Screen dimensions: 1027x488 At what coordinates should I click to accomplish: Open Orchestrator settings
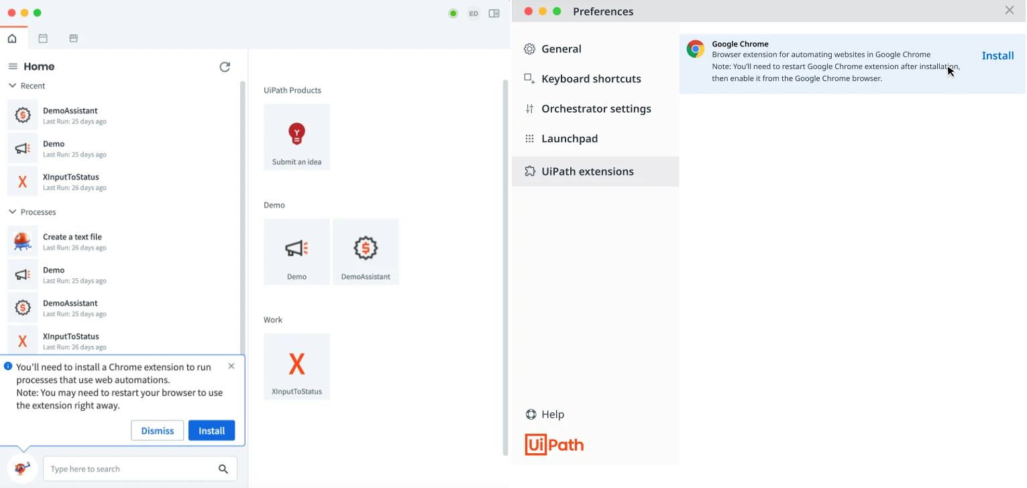pyautogui.click(x=595, y=109)
